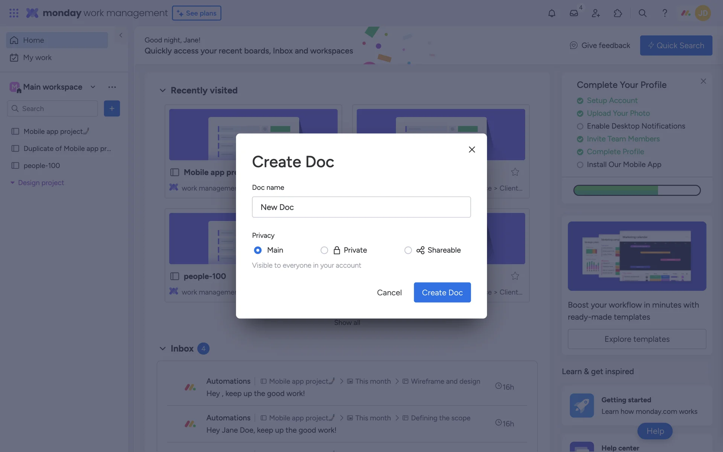Open the products switcher grid icon
Image resolution: width=723 pixels, height=452 pixels.
point(14,13)
